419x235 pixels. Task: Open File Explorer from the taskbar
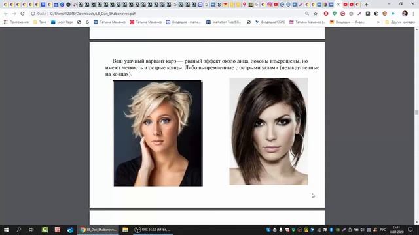pyautogui.click(x=125, y=230)
